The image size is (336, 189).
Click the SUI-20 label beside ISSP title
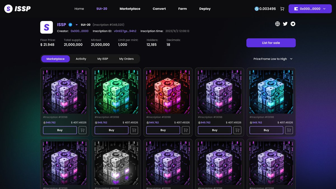(x=86, y=25)
